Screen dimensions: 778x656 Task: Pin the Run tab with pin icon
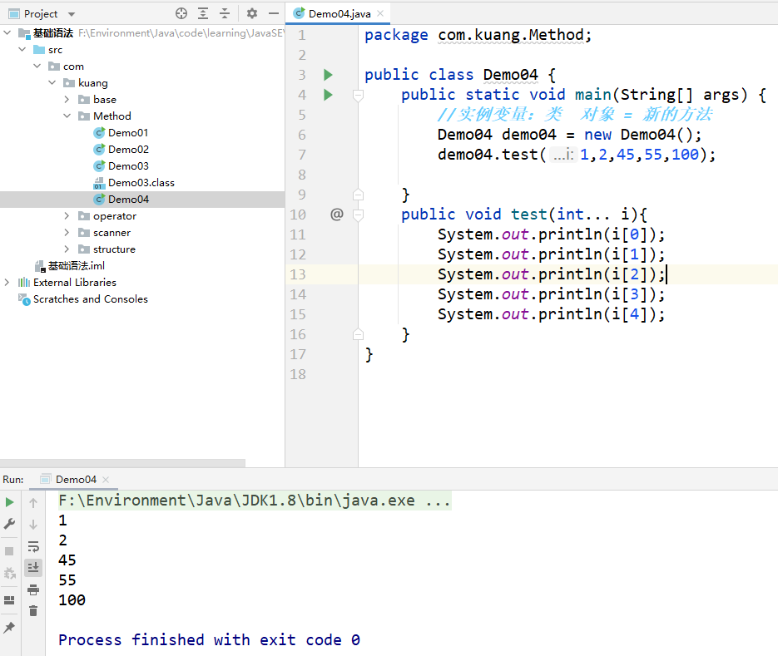[x=9, y=627]
